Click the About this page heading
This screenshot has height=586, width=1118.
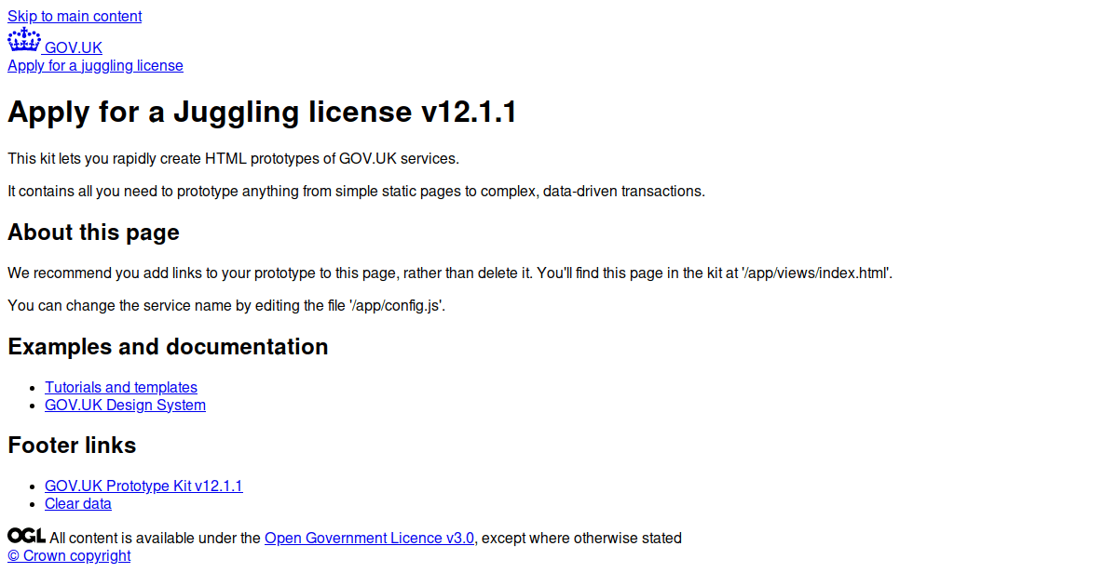(93, 233)
